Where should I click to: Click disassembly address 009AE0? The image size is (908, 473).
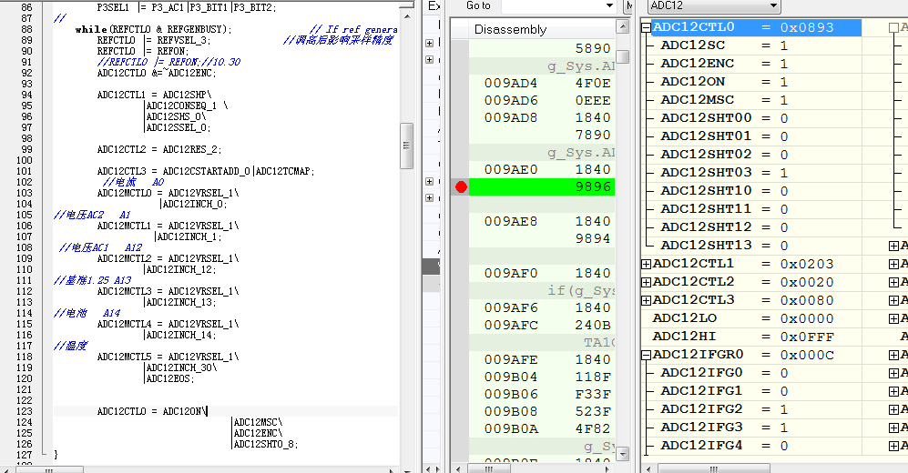click(x=511, y=169)
